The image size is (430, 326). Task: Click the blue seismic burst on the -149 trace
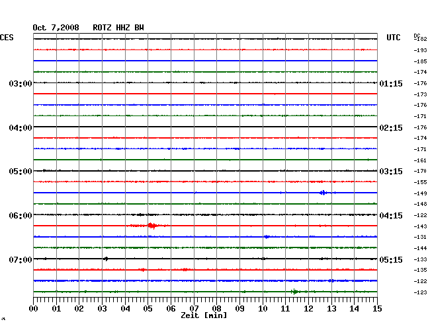tap(323, 193)
